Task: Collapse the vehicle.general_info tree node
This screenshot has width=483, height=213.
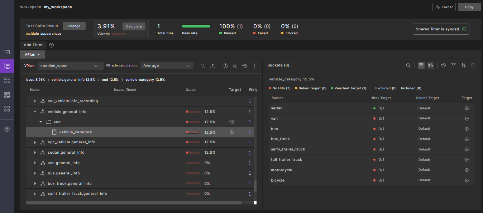Action: click(x=35, y=112)
